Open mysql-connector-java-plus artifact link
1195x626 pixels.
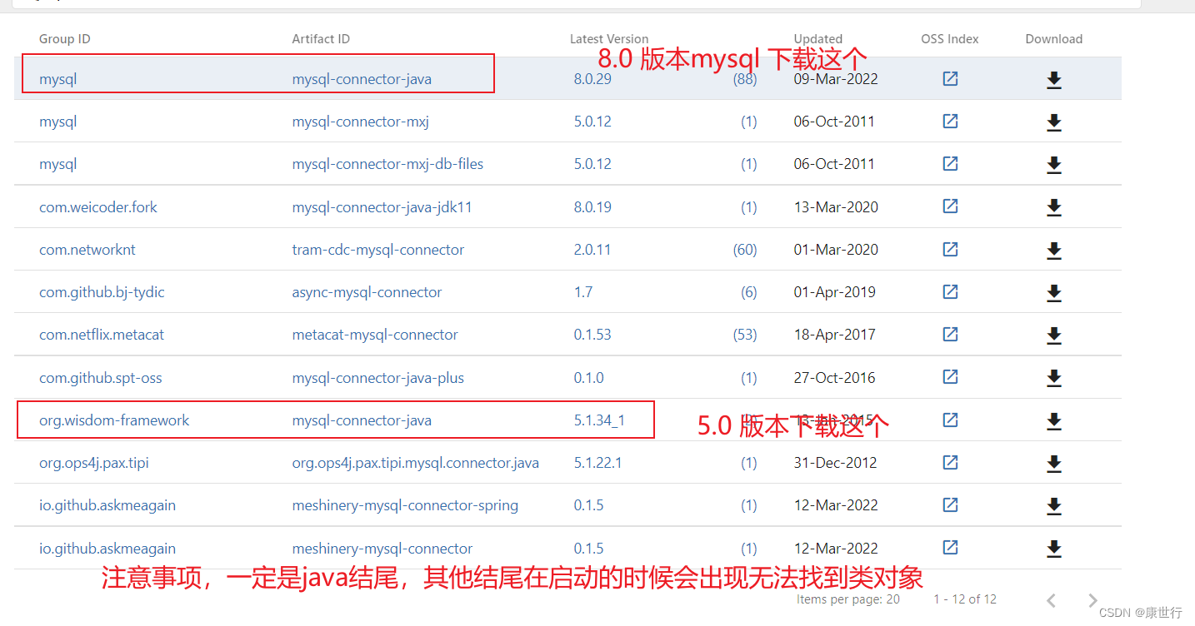coord(377,378)
